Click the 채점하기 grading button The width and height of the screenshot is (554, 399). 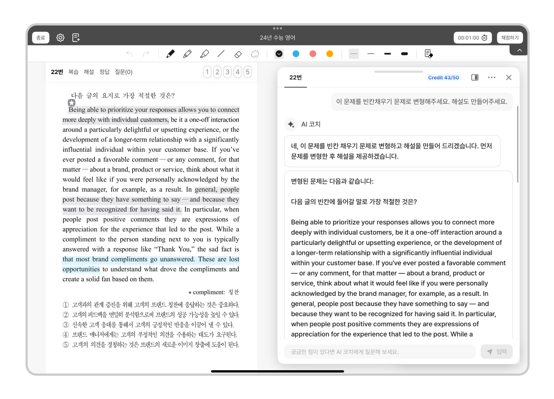(x=510, y=38)
